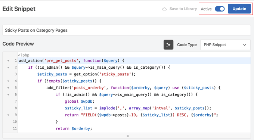254x140 pixels.
Task: Collapse code fold arrow on line 4
Action: click(8, 81)
